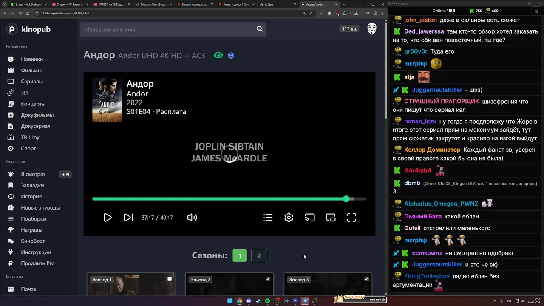This screenshot has height=306, width=544.
Task: Open a new browser tab plus button
Action: coord(344,4)
